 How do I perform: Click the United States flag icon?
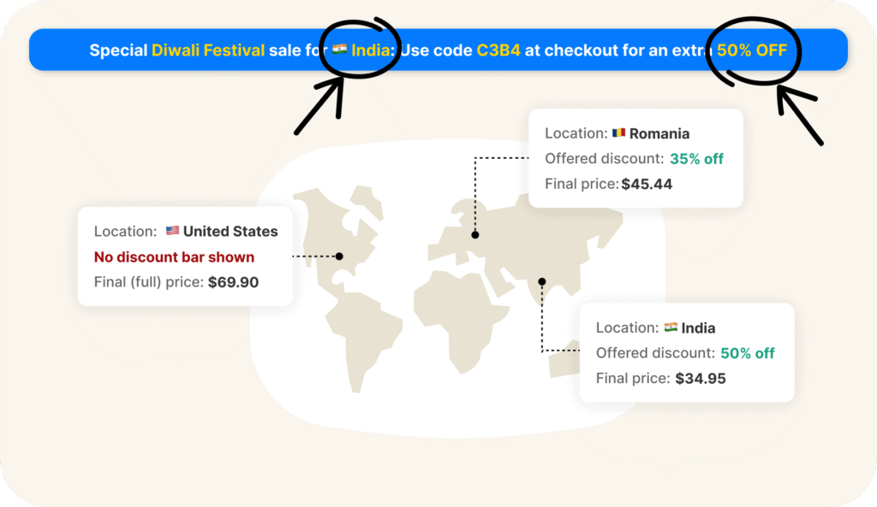click(x=172, y=231)
